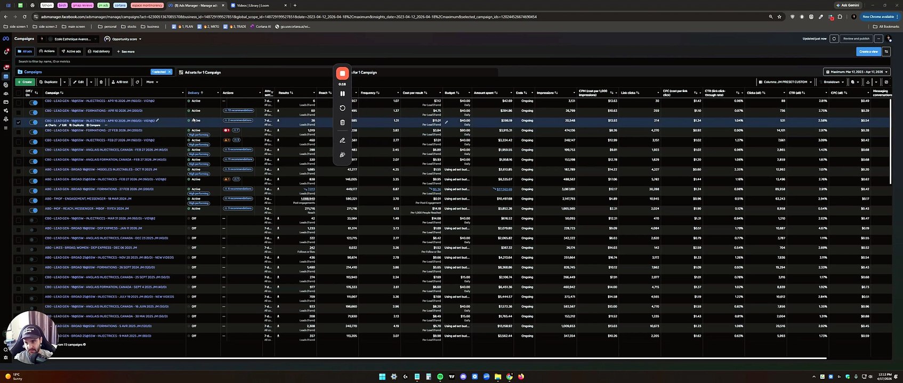
Task: Check the select-all checkbox in table header
Action: (x=19, y=93)
